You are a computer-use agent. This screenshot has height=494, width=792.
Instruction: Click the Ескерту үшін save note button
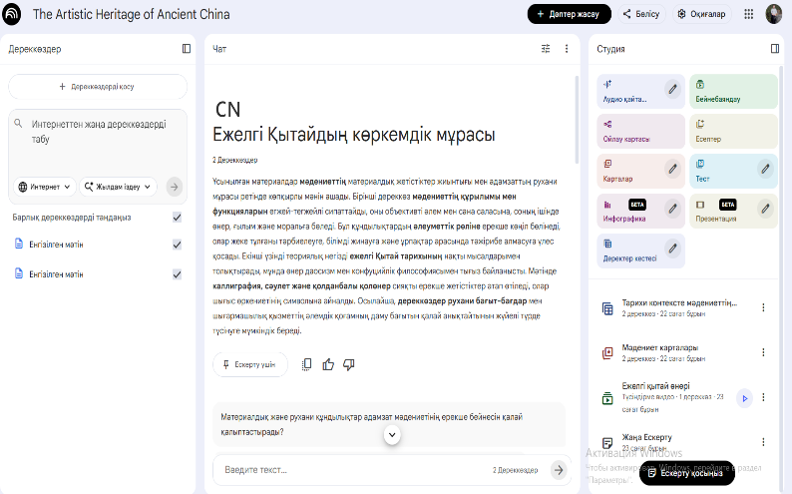point(250,364)
